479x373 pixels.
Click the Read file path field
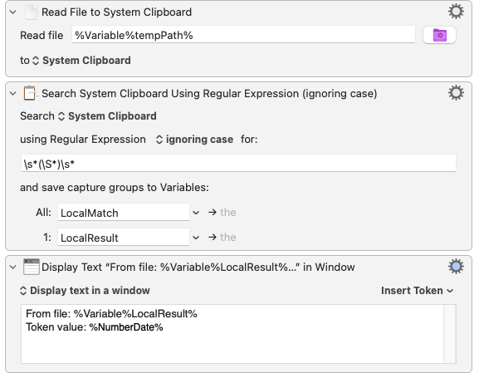pyautogui.click(x=243, y=35)
